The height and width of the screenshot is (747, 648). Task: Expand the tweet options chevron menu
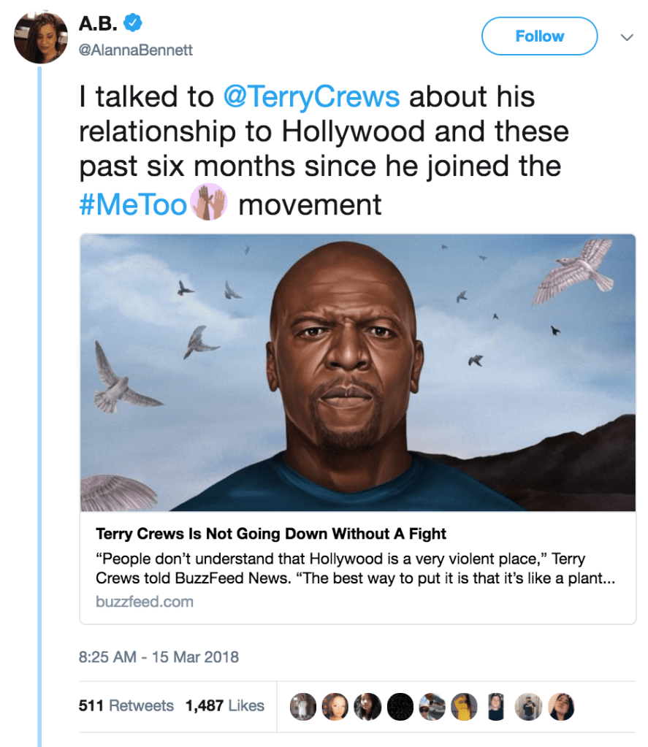[x=625, y=37]
